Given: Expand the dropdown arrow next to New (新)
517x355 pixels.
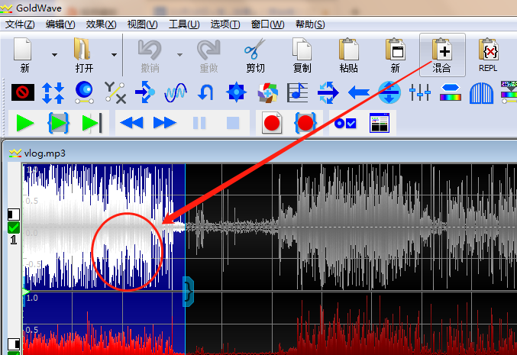Looking at the screenshot, I should point(54,55).
